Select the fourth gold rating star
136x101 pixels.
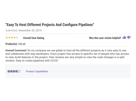point(15,38)
